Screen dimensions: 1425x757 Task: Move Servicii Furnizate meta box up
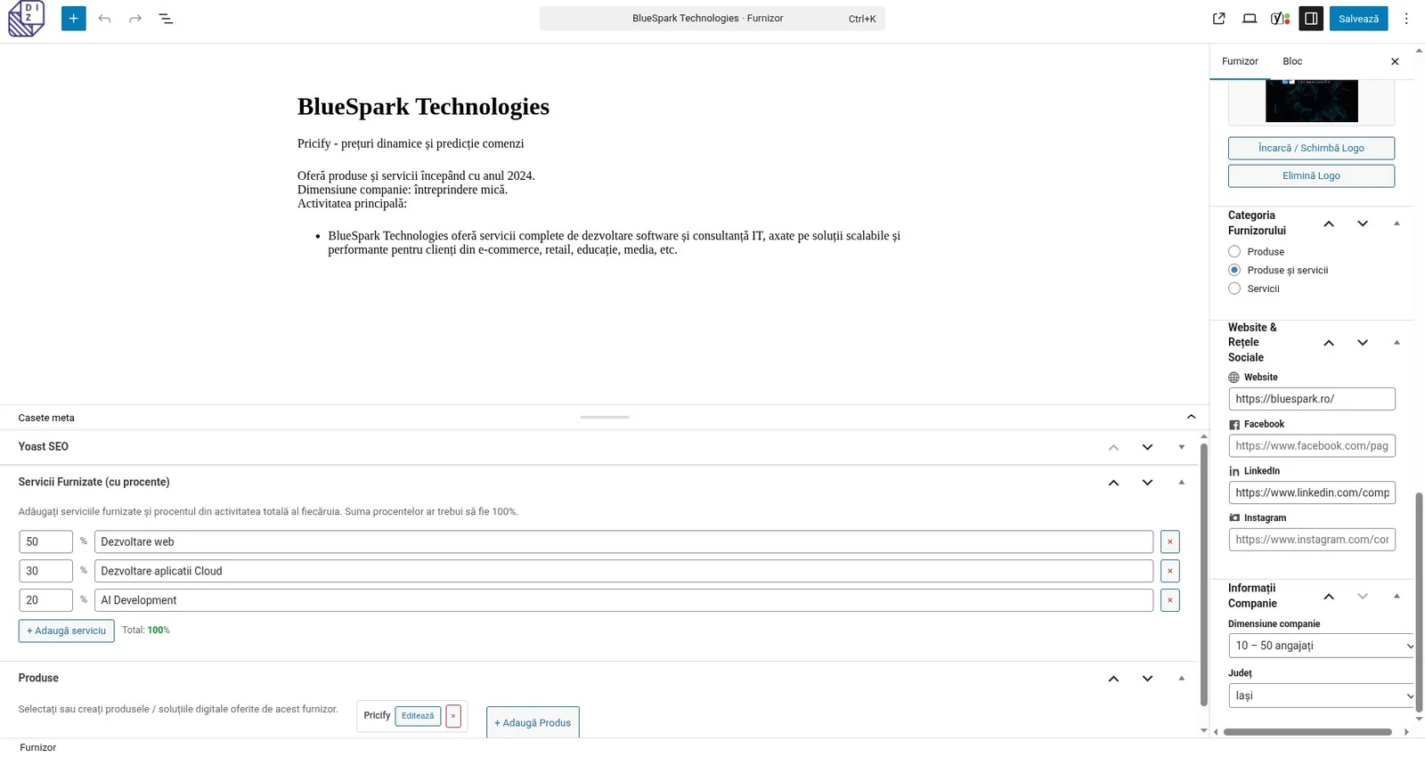click(1113, 483)
